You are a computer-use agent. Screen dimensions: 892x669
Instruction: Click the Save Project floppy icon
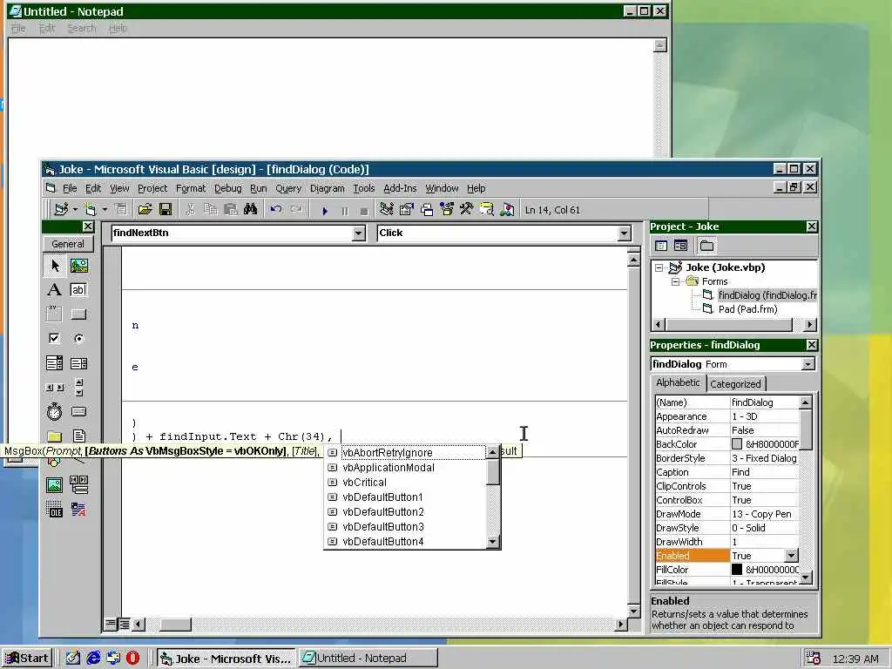coord(166,210)
